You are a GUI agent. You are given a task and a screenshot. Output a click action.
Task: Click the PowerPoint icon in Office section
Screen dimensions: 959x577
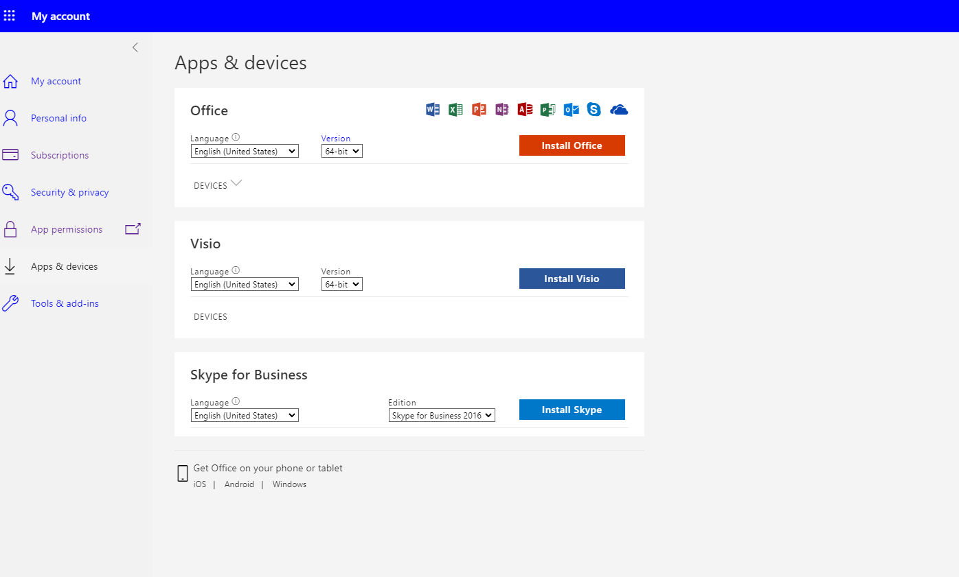coord(479,109)
